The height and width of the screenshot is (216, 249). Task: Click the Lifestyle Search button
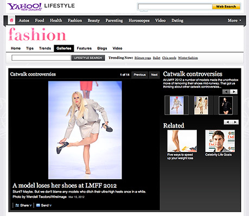(88, 58)
